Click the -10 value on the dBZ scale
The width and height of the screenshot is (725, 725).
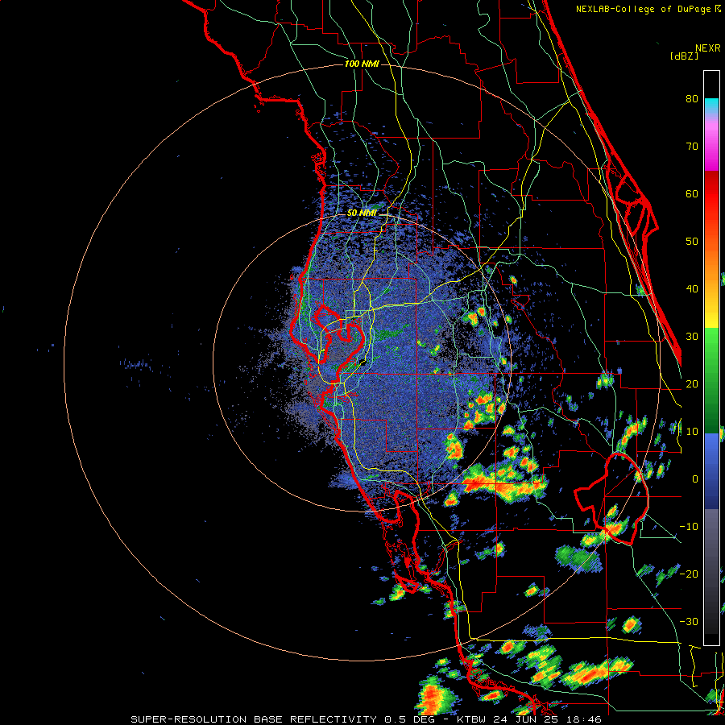(x=689, y=527)
